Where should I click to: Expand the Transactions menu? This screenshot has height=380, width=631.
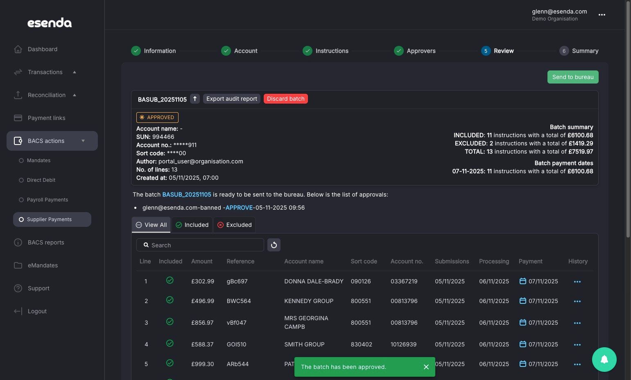click(x=52, y=72)
